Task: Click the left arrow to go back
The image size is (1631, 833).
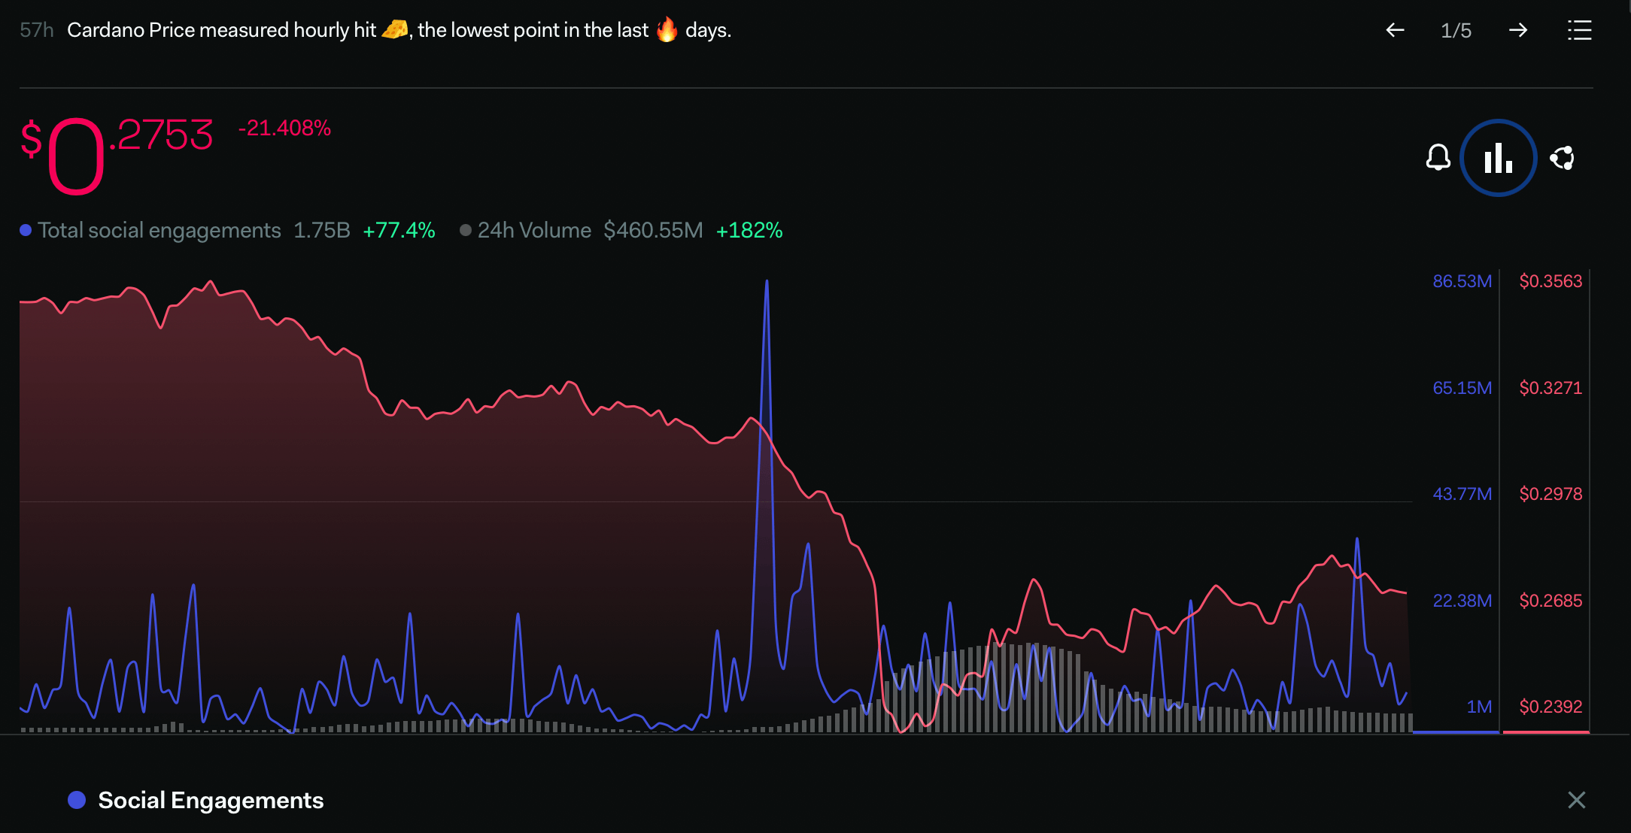Action: 1395,30
